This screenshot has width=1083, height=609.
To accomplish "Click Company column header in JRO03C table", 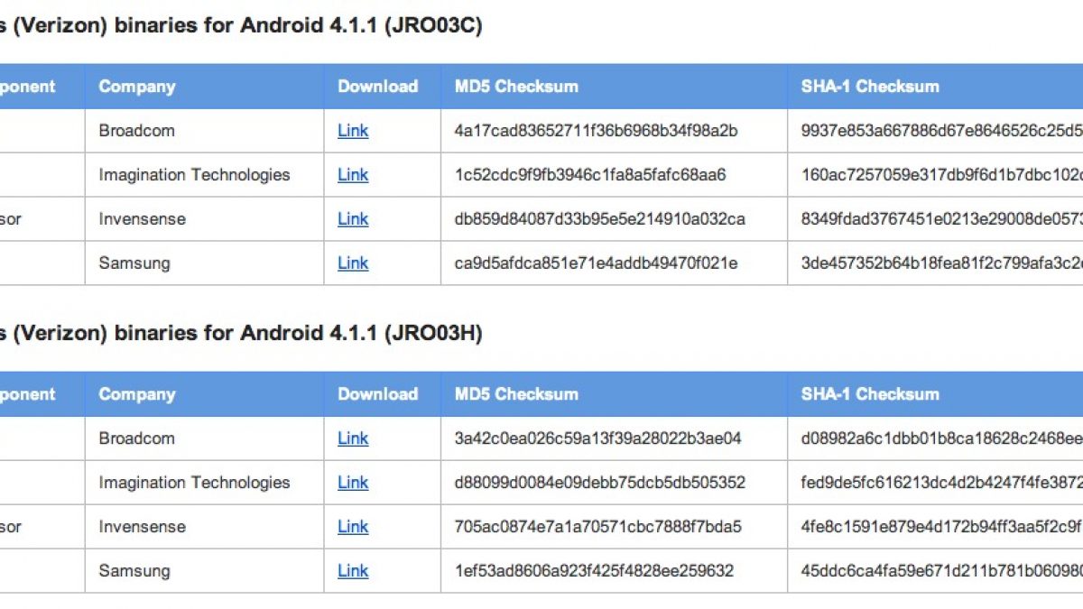I will (137, 87).
